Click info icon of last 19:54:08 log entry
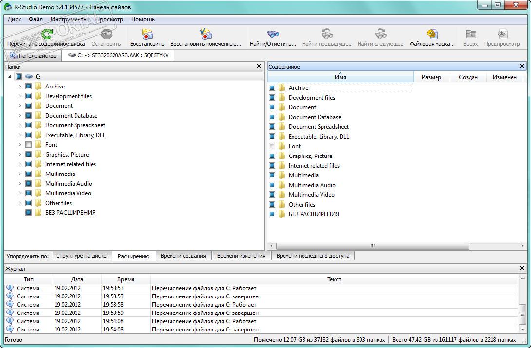This screenshot has height=348, width=531. [10, 329]
